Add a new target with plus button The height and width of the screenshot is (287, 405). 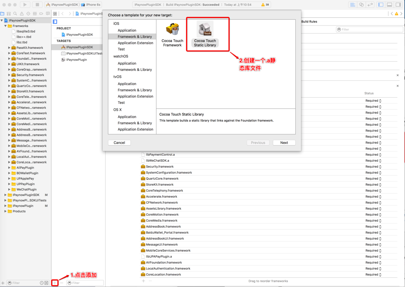[x=55, y=283]
